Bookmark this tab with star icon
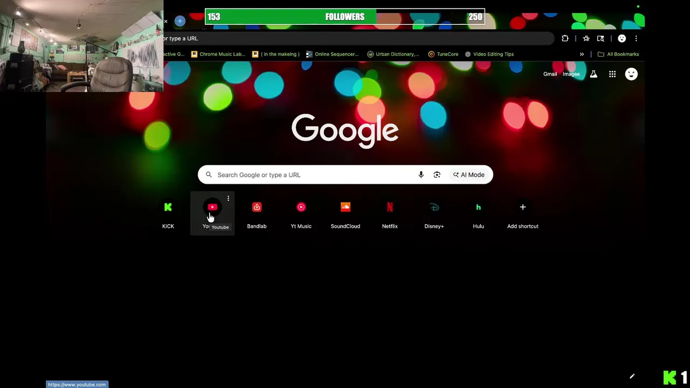690x388 pixels. click(x=586, y=38)
